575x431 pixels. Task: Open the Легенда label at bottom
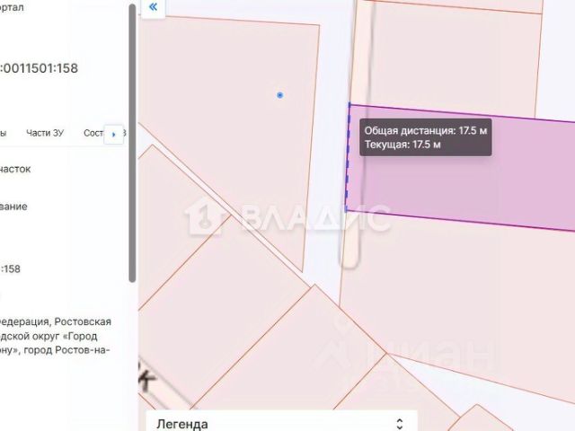[x=182, y=424]
